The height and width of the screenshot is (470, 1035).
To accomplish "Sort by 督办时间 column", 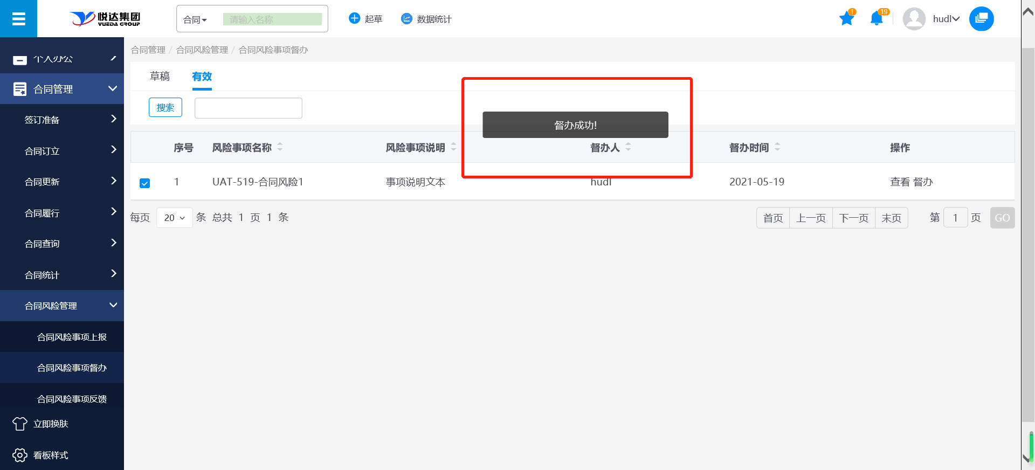I will point(777,147).
